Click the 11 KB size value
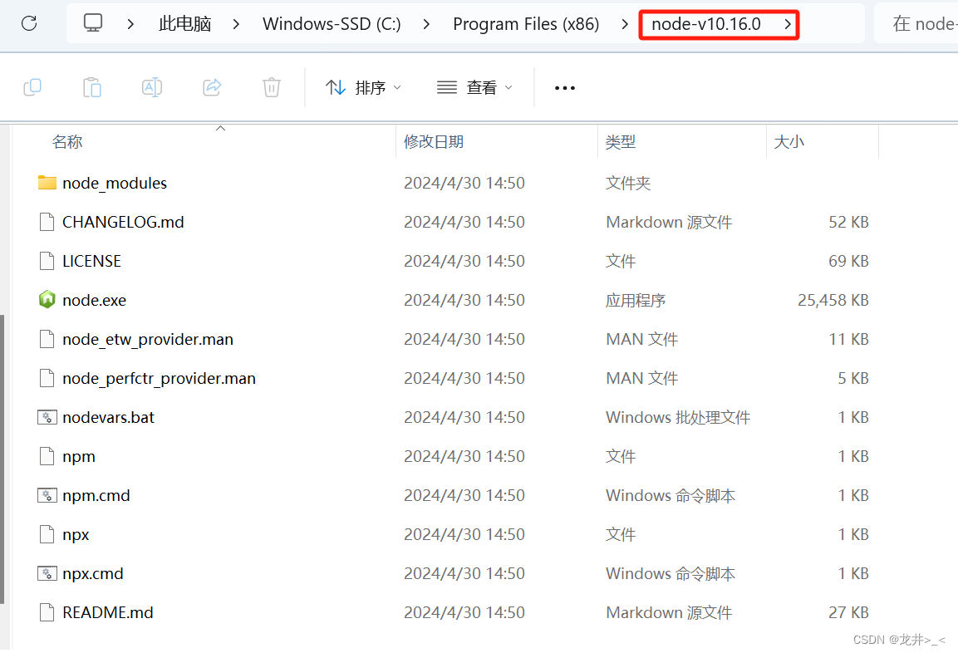 [x=848, y=340]
